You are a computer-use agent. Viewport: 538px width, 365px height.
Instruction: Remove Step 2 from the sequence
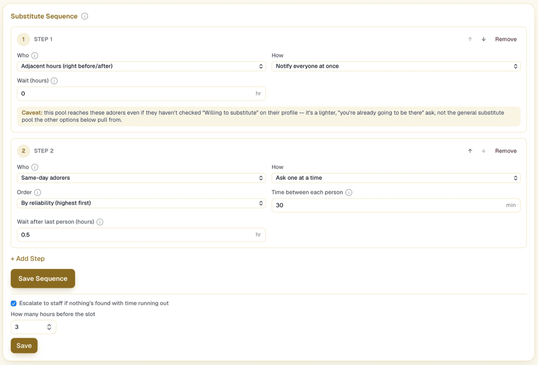click(x=506, y=151)
